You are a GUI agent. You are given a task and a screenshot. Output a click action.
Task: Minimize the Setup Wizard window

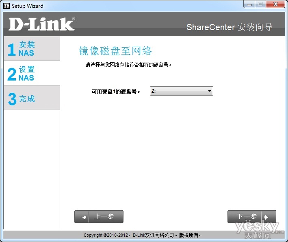click(x=249, y=4)
